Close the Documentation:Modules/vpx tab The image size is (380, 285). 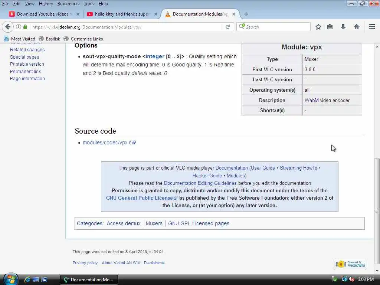click(x=234, y=14)
